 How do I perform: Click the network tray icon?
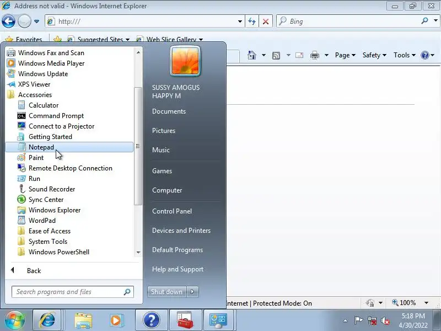click(x=372, y=321)
